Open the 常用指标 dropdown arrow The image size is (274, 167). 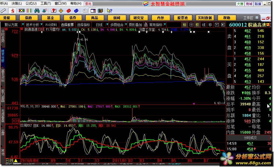pos(165,24)
